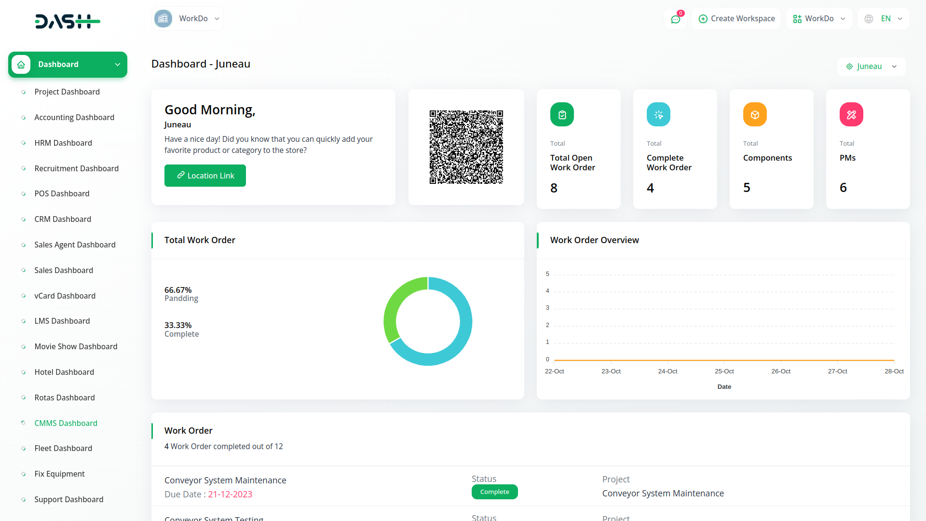The width and height of the screenshot is (926, 521).
Task: Click Create Workspace
Action: tap(743, 18)
